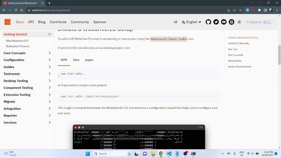Switch to Chrome in taskbar

tap(161, 154)
